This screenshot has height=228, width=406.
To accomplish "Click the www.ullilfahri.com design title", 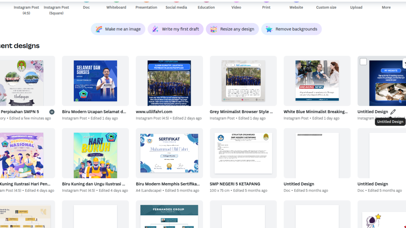I will (154, 112).
